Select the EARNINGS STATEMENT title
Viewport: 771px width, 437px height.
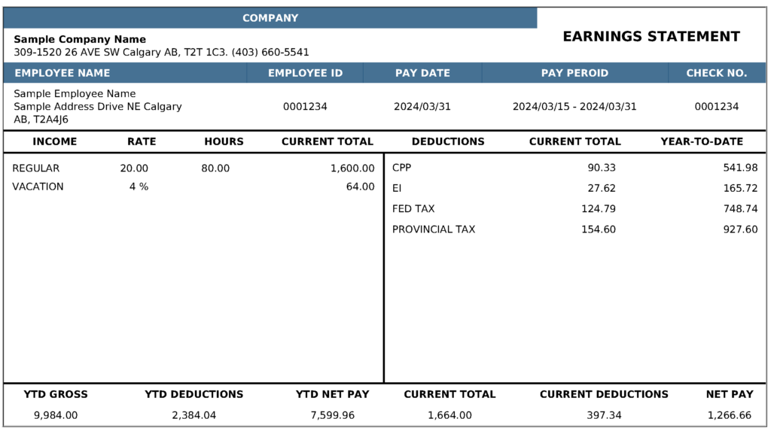pyautogui.click(x=651, y=36)
